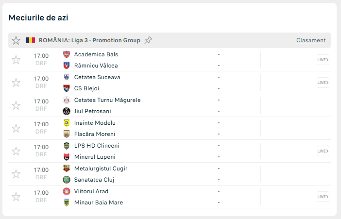Click Minaur Baia Mare team crest
Viewport: 341px width, 219px height.
67,202
